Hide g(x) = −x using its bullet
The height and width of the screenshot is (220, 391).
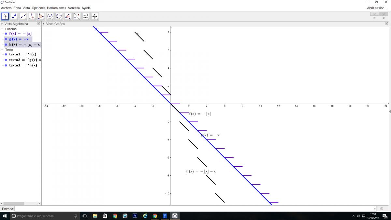pos(6,39)
